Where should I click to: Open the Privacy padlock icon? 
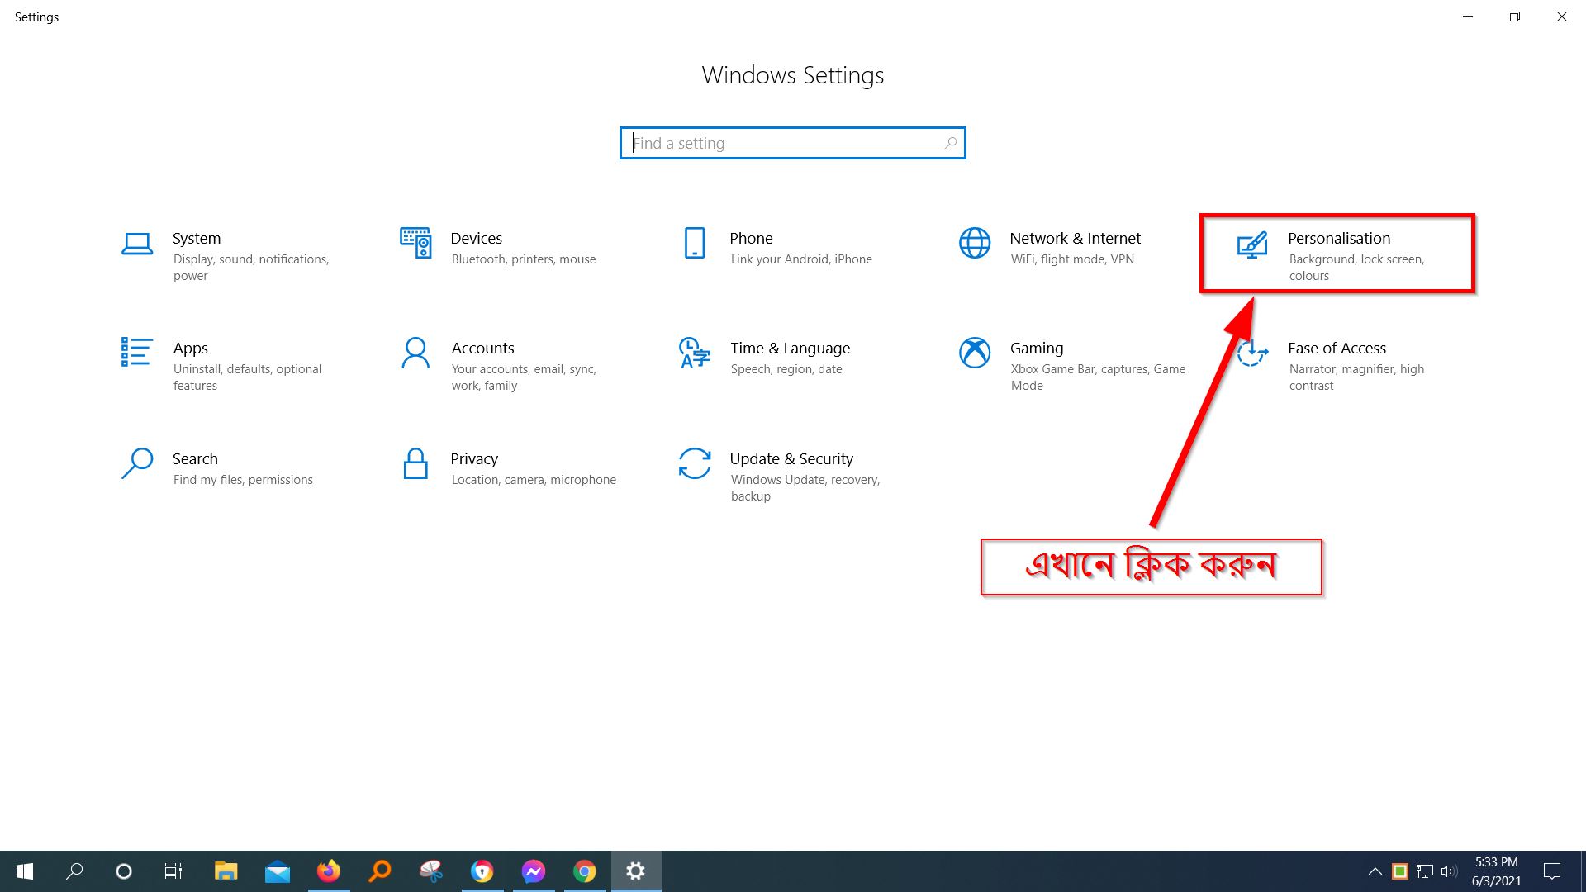coord(415,463)
